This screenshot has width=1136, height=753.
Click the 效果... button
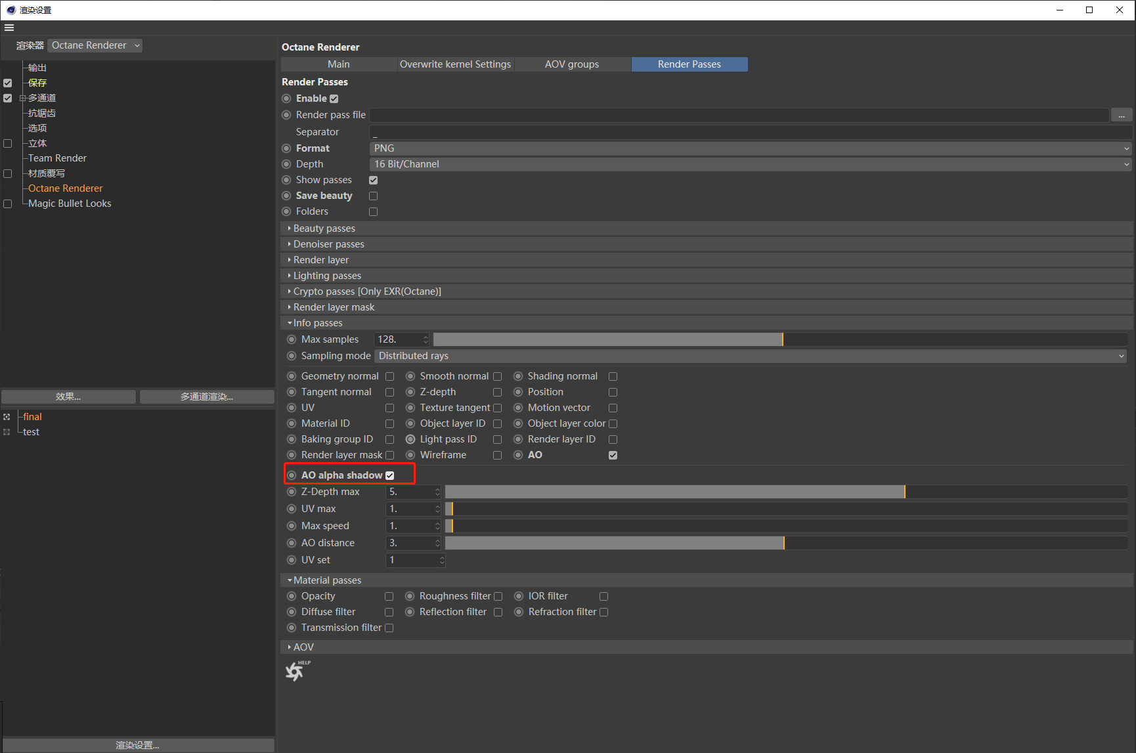(68, 397)
